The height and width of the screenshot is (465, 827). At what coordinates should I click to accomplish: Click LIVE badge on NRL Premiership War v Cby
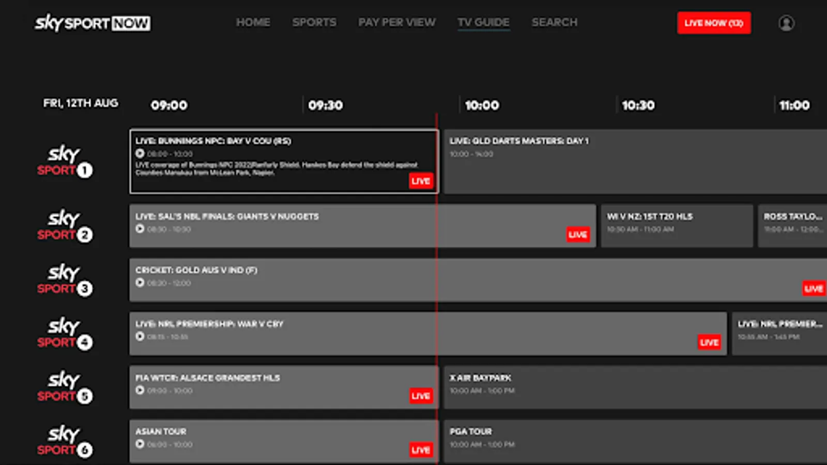(709, 342)
